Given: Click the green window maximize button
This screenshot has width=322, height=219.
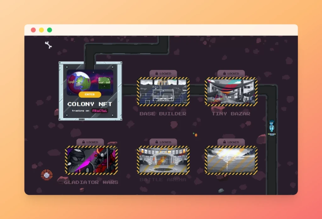Looking at the screenshot, I should pyautogui.click(x=49, y=30).
